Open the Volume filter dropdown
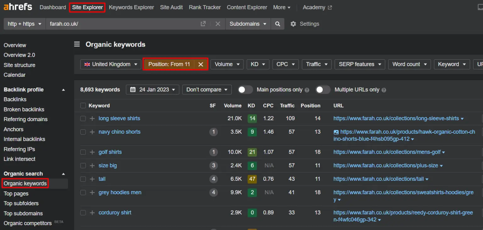The image size is (483, 230). pos(227,64)
